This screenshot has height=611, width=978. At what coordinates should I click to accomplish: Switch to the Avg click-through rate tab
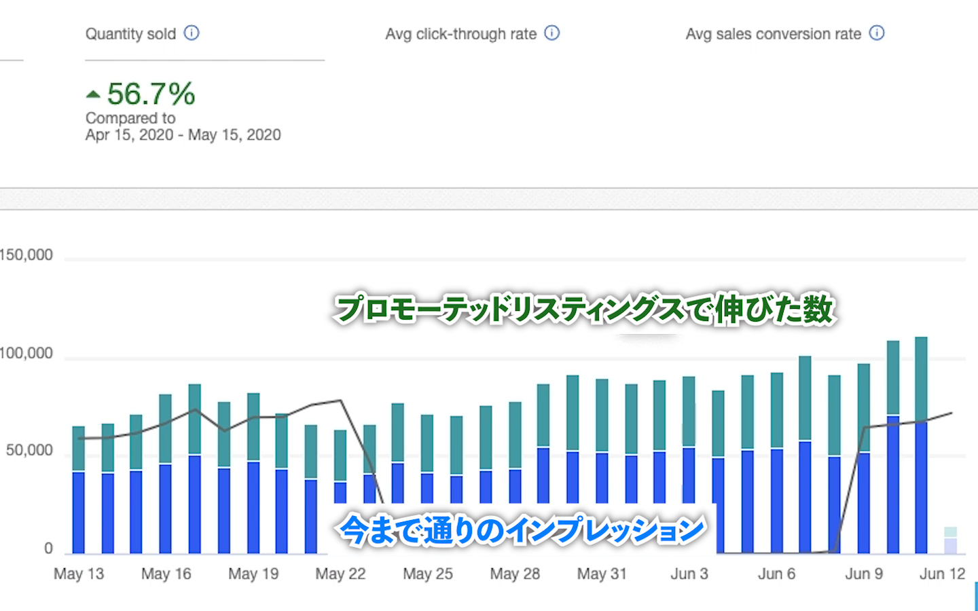click(460, 34)
